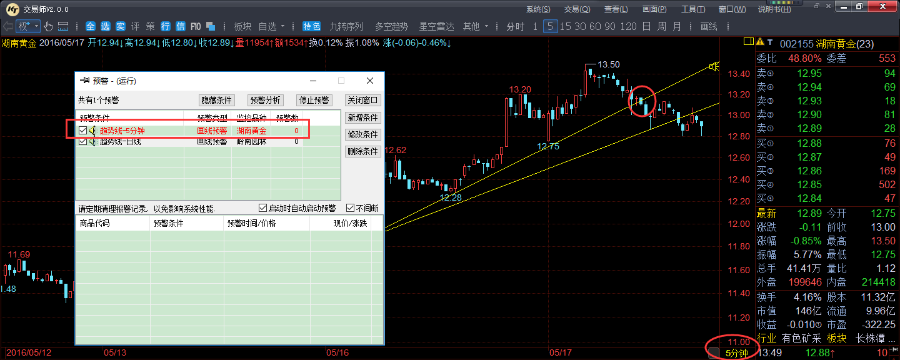Click 修改条件 button
The height and width of the screenshot is (360, 900).
coord(363,134)
